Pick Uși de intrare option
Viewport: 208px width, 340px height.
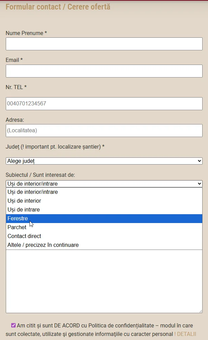coord(24,209)
